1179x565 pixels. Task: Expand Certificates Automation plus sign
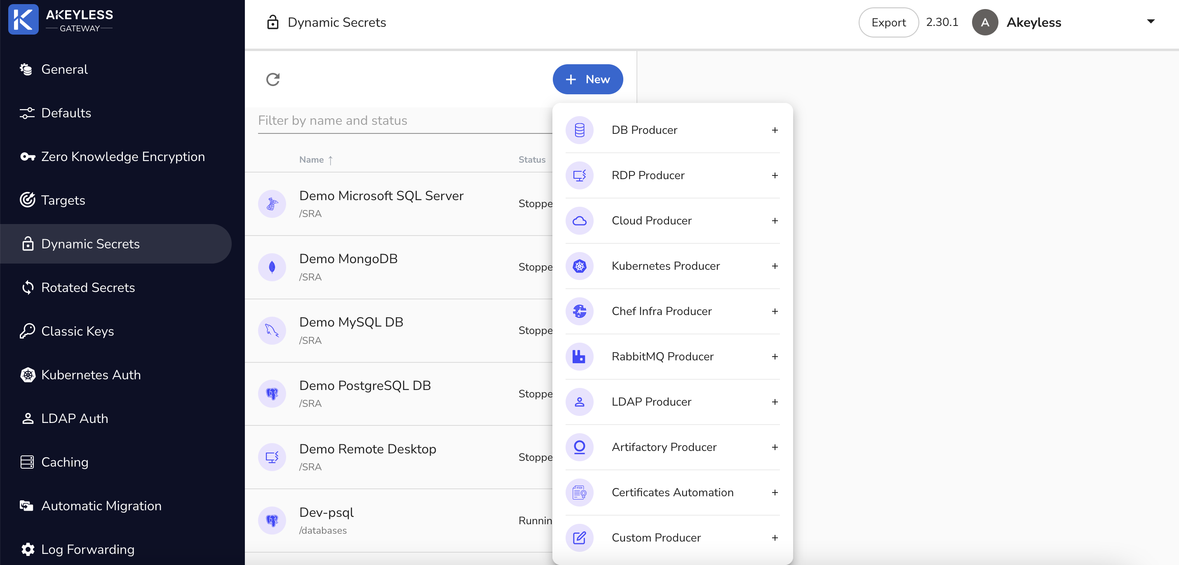[775, 493]
